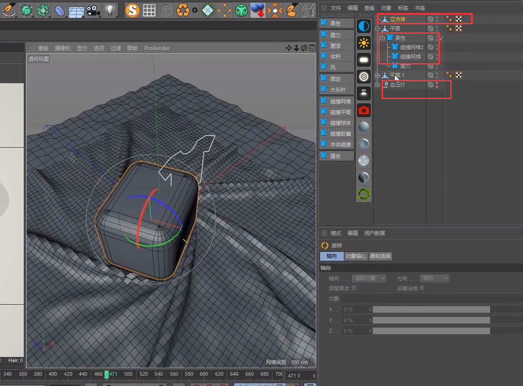Toggle visibility dots for 碰撞网格2
Viewport: 523px width, 386px height.
tap(437, 48)
